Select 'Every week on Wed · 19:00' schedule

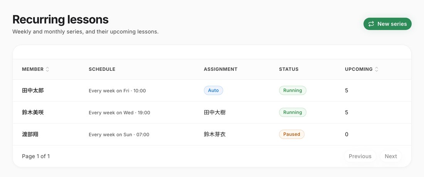tap(119, 112)
